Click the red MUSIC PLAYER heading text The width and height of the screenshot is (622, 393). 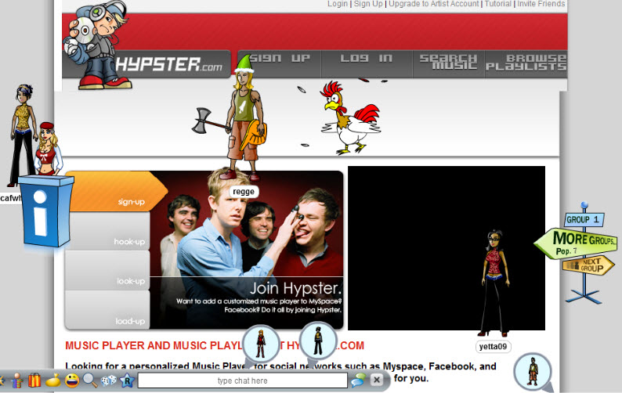[215, 345]
